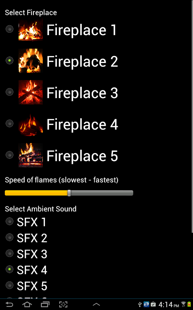Choose the SFX 1 radio button
Viewport: 193px width, 310px height.
click(10, 221)
